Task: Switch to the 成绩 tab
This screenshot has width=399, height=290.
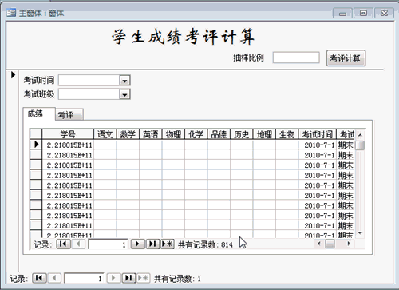Action: [x=39, y=114]
